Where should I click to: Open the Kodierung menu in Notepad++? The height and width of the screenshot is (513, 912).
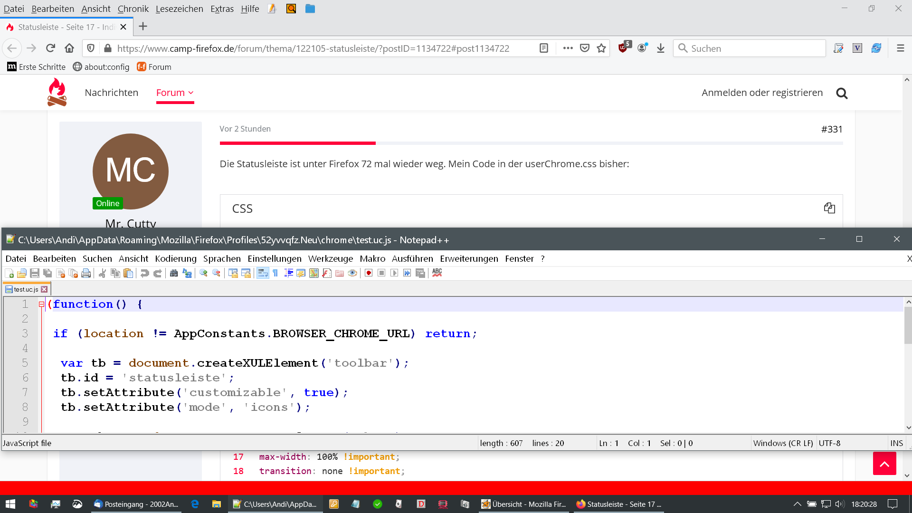tap(175, 259)
